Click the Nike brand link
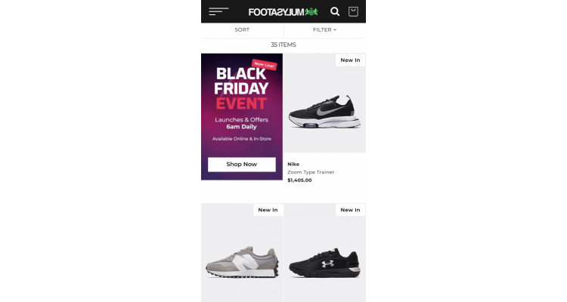Image resolution: width=567 pixels, height=302 pixels. pyautogui.click(x=293, y=164)
